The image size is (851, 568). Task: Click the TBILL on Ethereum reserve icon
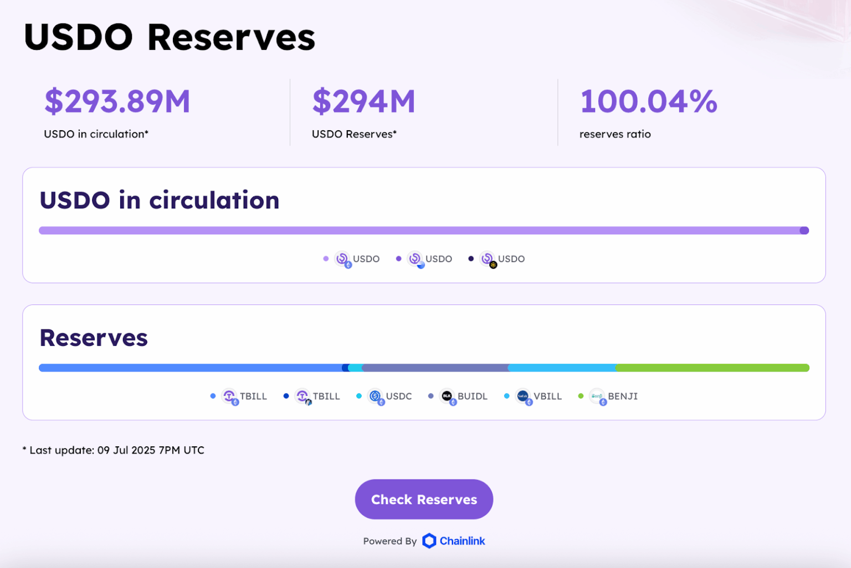click(x=229, y=396)
